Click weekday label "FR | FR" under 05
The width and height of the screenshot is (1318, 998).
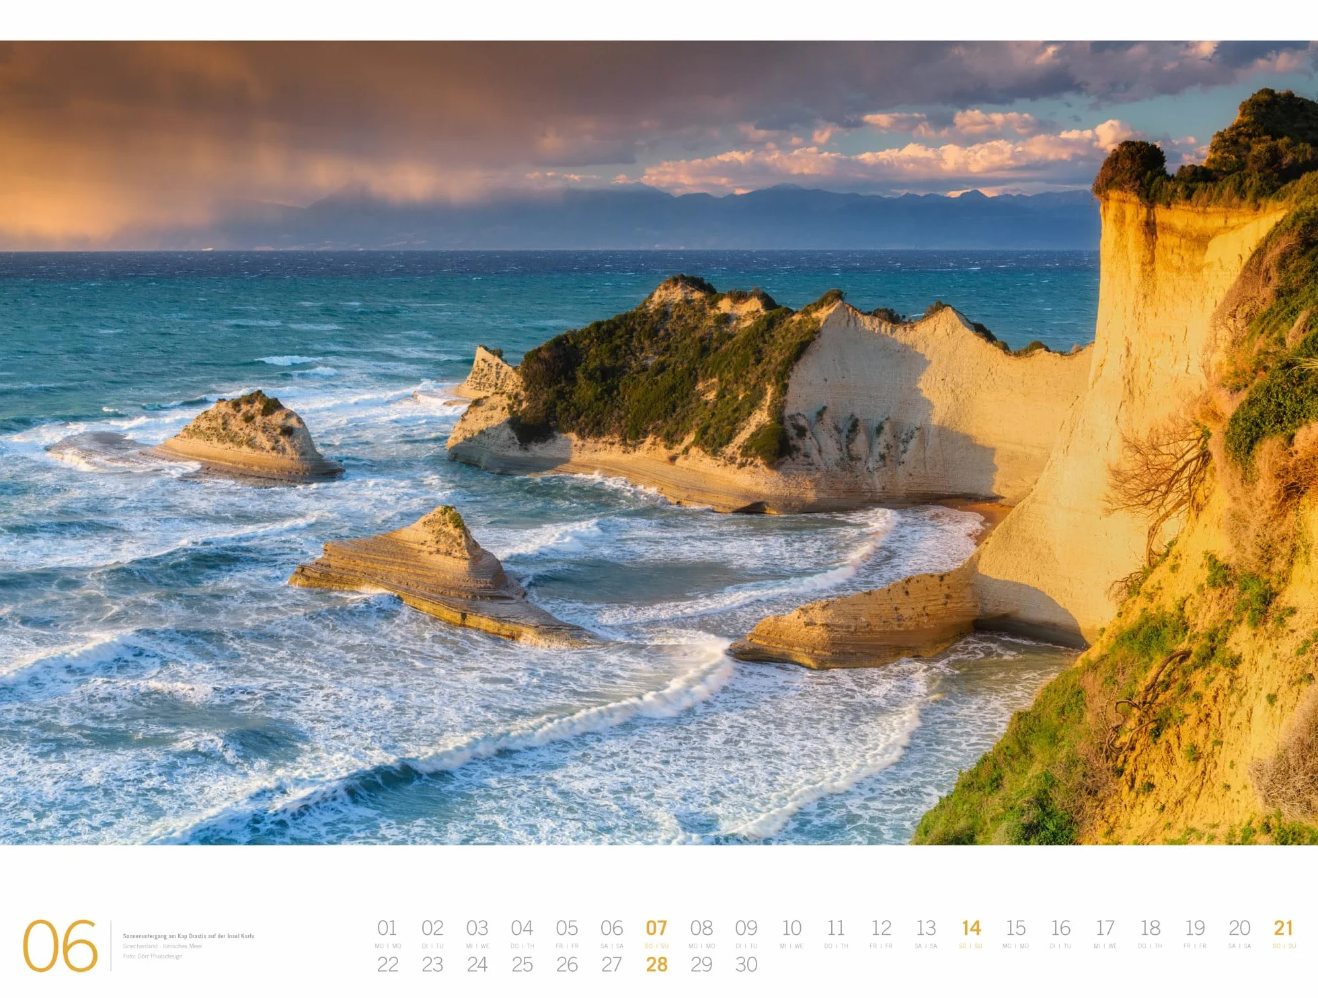tap(567, 946)
